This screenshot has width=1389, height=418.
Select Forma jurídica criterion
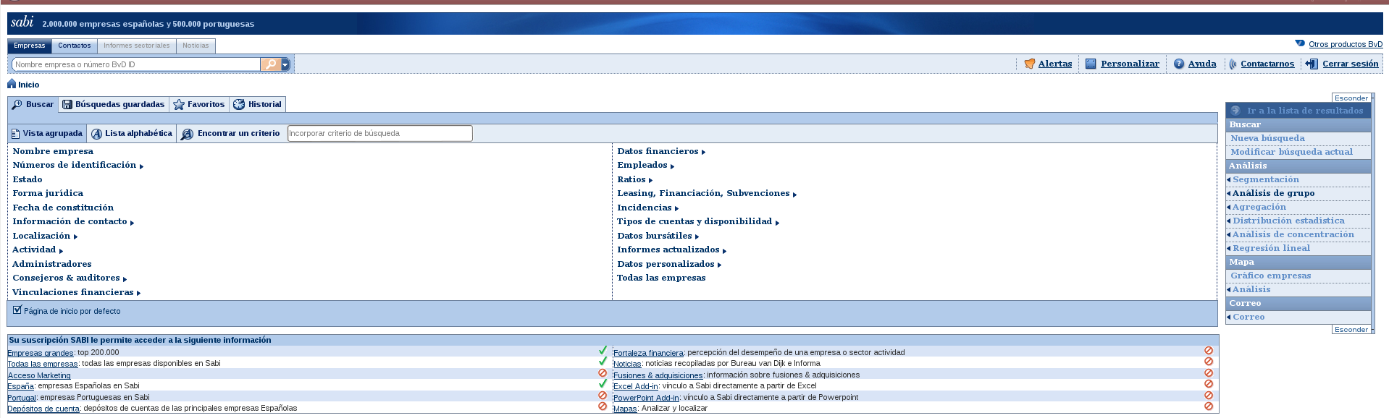48,193
